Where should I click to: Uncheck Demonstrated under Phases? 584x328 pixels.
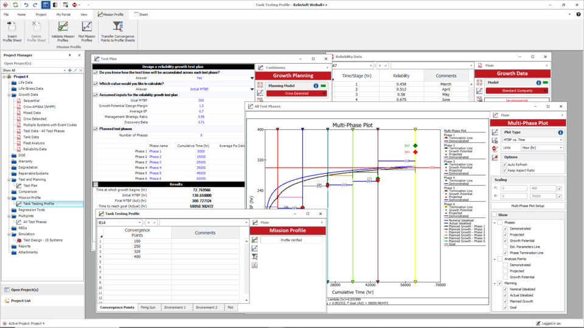click(506, 229)
